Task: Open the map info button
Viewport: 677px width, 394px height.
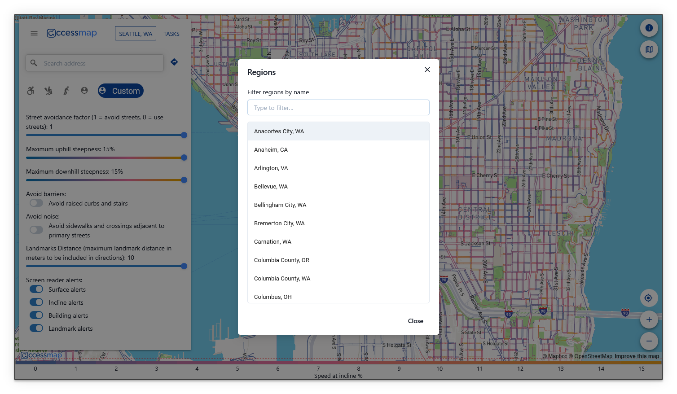Action: coord(649,28)
